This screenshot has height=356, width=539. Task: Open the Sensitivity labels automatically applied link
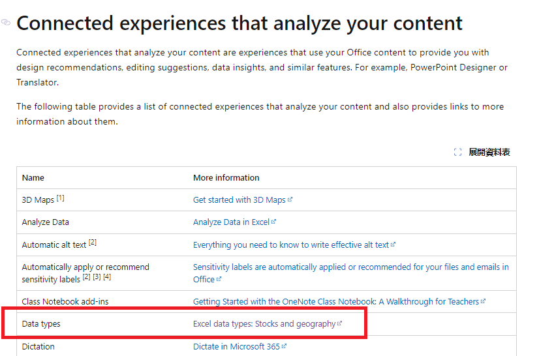point(350,267)
